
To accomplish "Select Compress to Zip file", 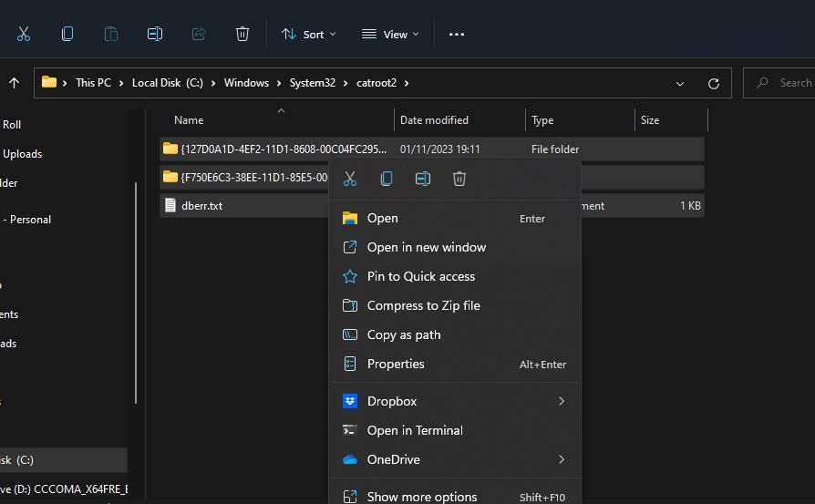I will [x=423, y=305].
